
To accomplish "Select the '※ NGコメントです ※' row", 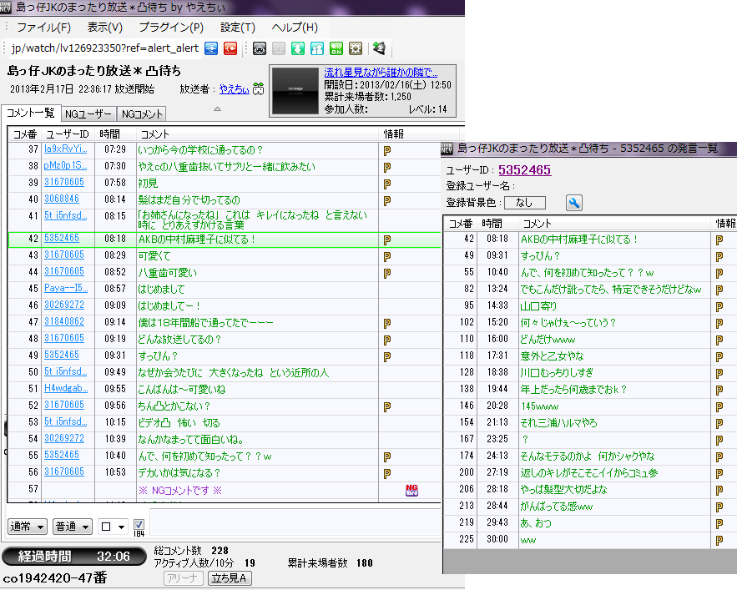I will pyautogui.click(x=225, y=491).
